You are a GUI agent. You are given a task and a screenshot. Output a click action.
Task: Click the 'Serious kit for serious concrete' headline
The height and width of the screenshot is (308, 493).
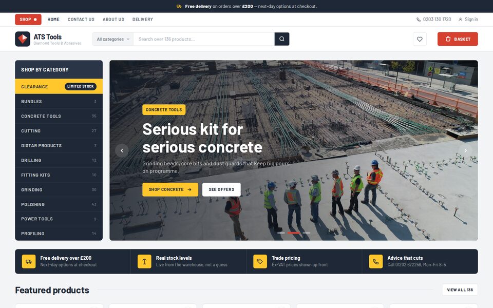click(x=202, y=138)
